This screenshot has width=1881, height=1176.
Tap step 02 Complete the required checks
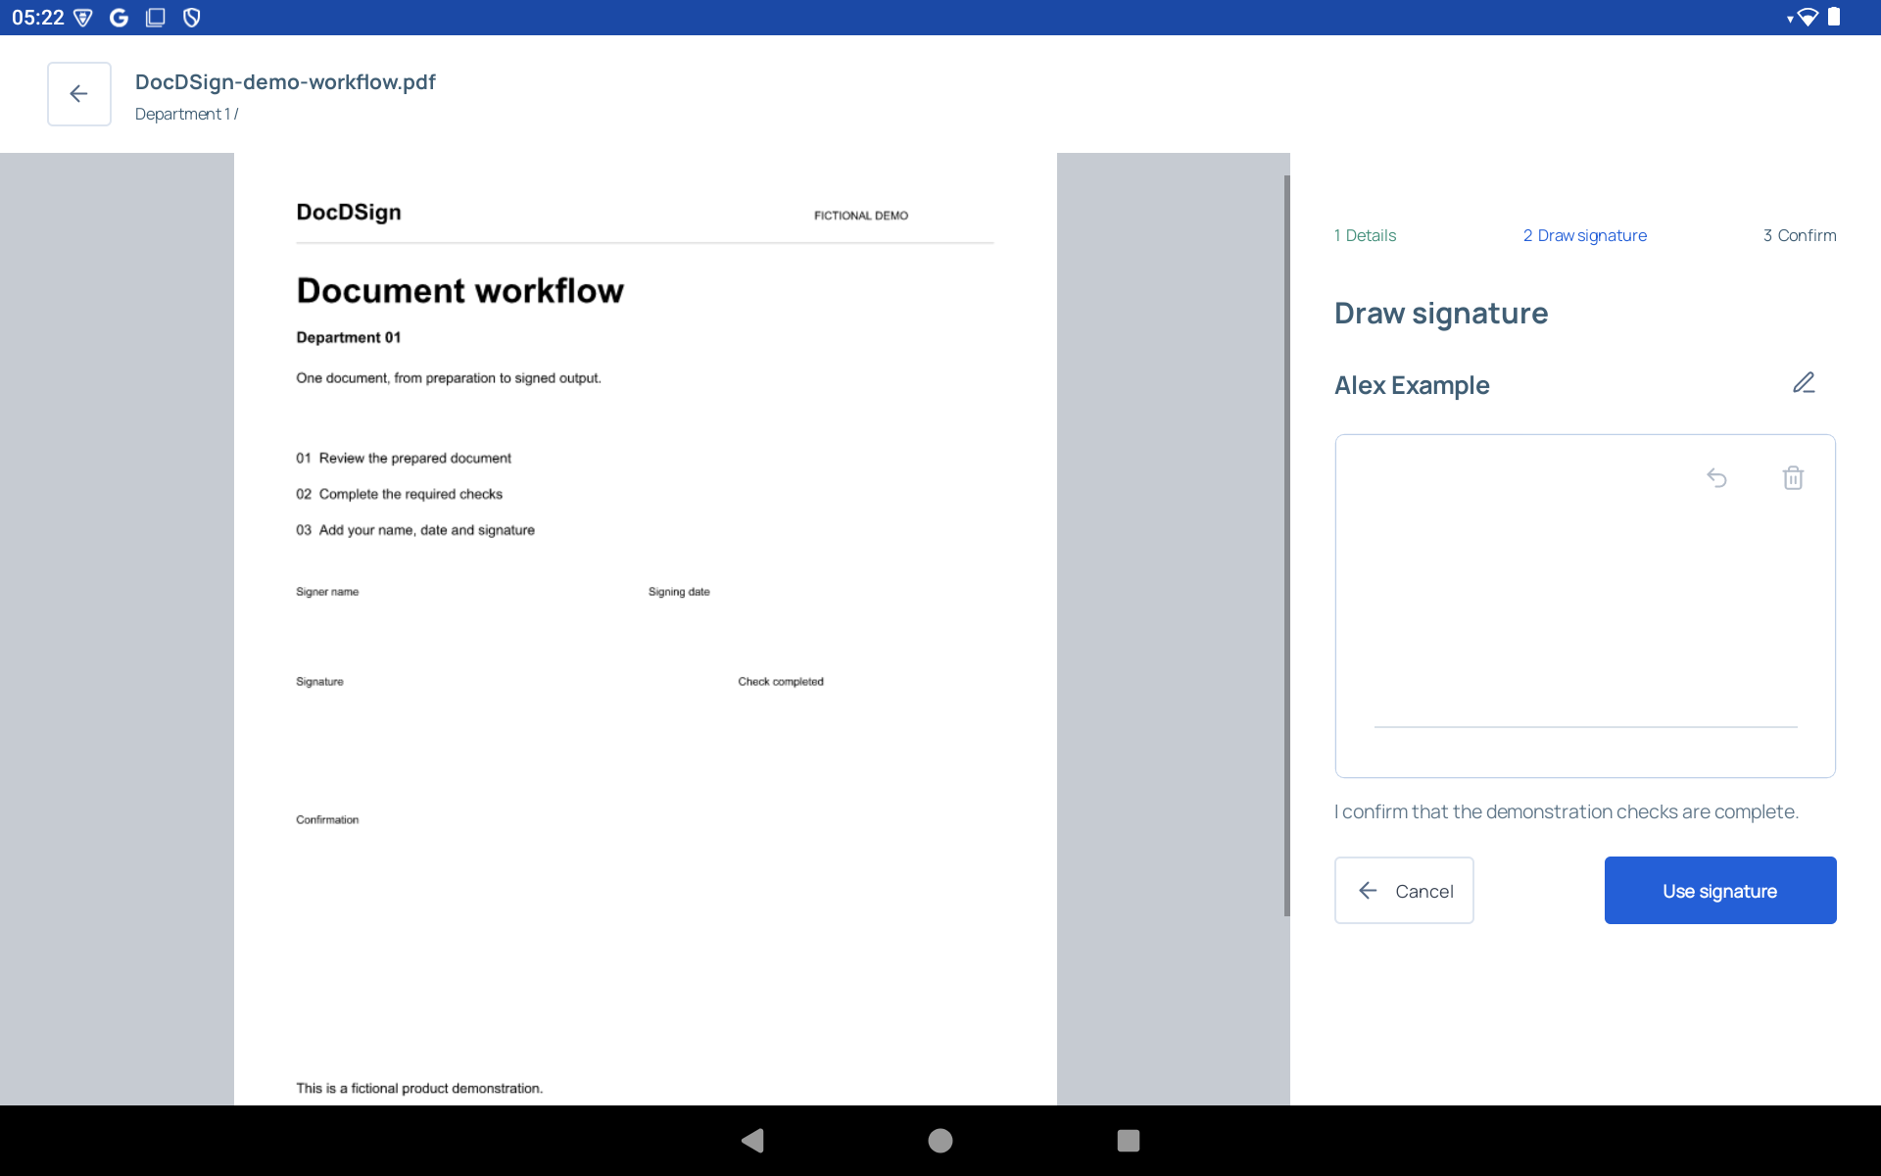tap(400, 494)
